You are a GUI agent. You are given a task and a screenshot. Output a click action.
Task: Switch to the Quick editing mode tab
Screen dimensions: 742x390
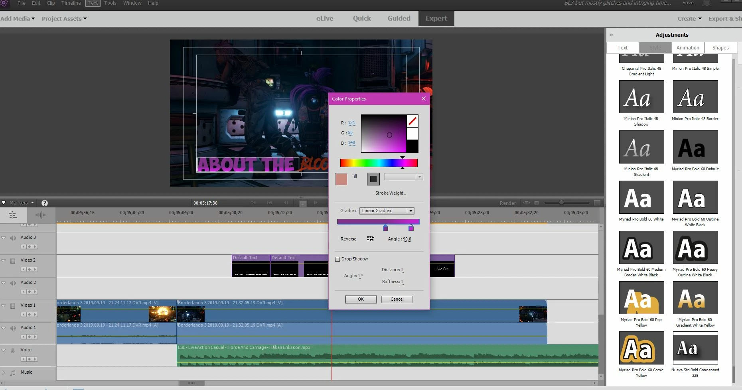point(362,19)
